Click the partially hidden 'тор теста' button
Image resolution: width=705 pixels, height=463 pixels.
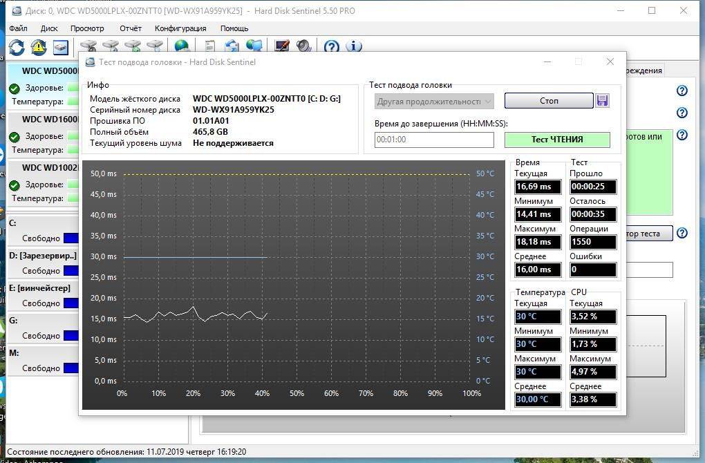tap(649, 234)
